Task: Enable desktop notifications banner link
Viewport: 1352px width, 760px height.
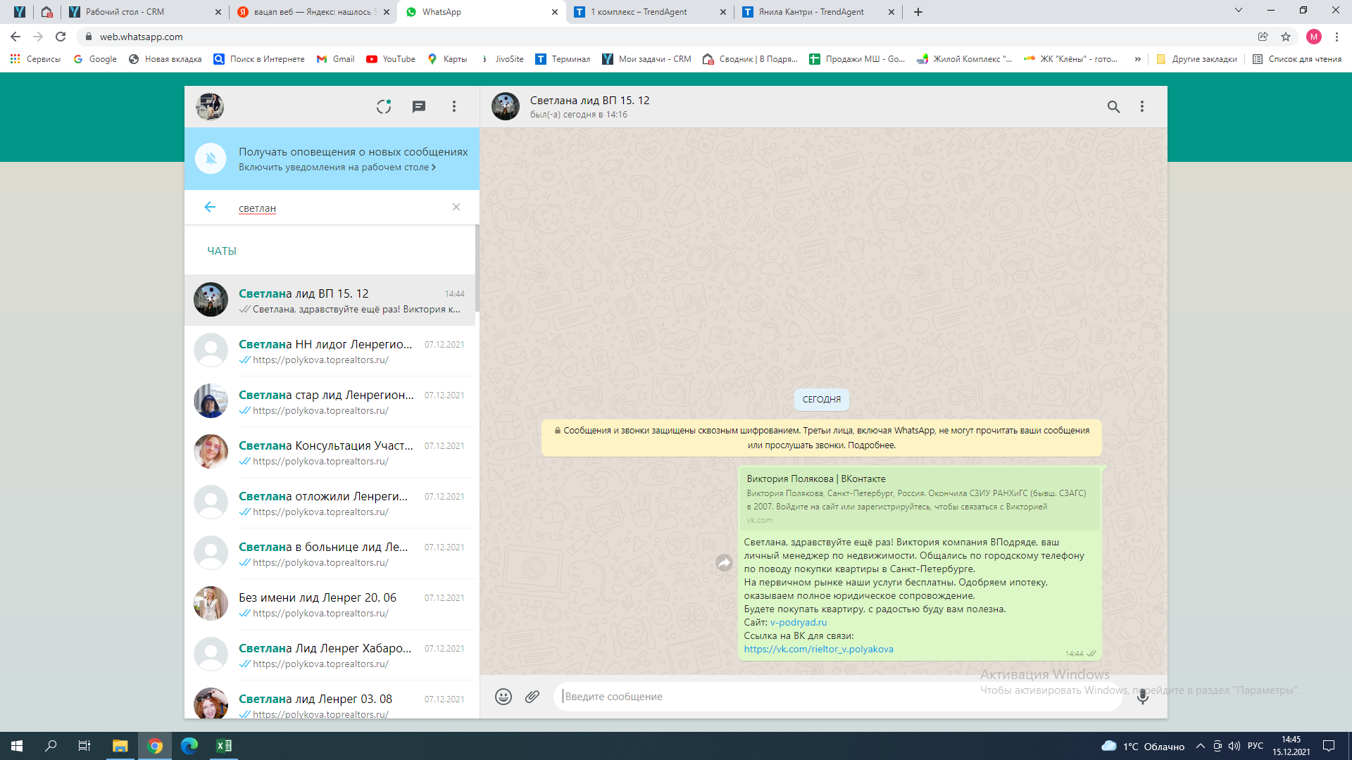Action: click(337, 167)
